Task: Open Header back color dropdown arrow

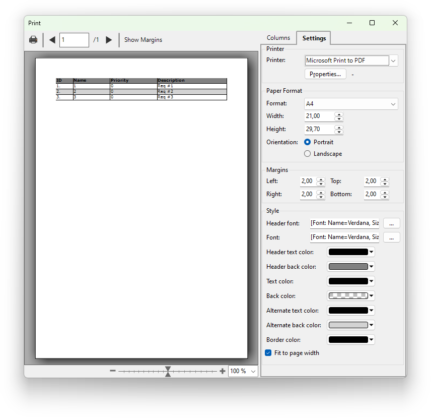Action: 372,266
